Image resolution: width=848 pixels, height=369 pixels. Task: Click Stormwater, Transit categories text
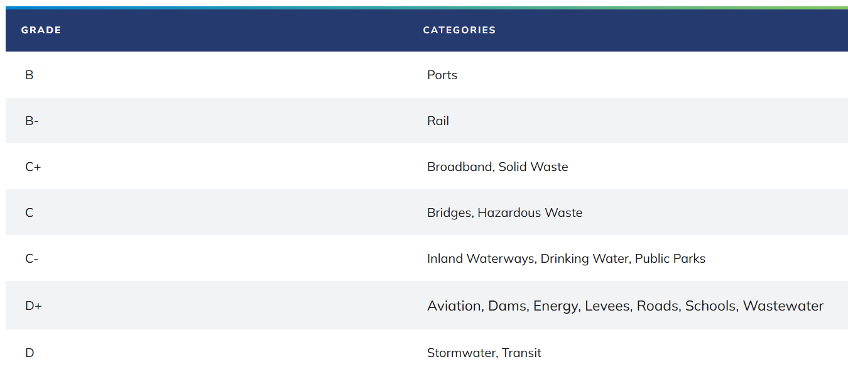coord(484,353)
